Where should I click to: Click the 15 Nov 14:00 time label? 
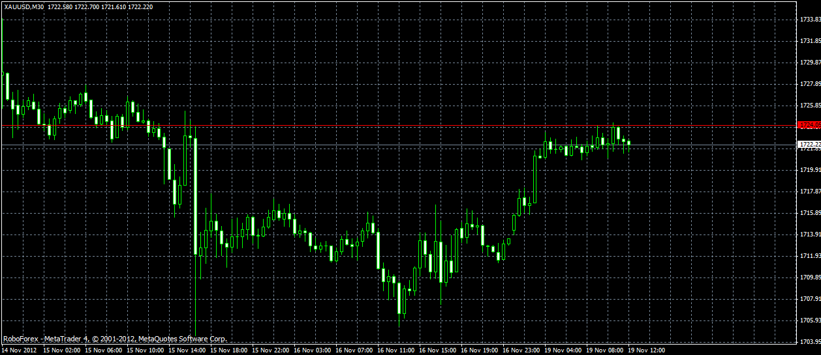click(x=187, y=350)
